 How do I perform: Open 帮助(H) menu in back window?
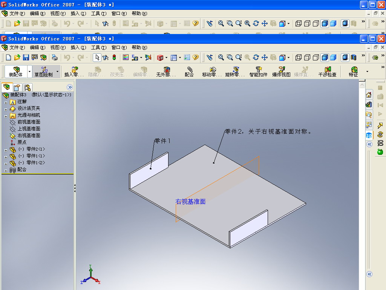click(139, 13)
